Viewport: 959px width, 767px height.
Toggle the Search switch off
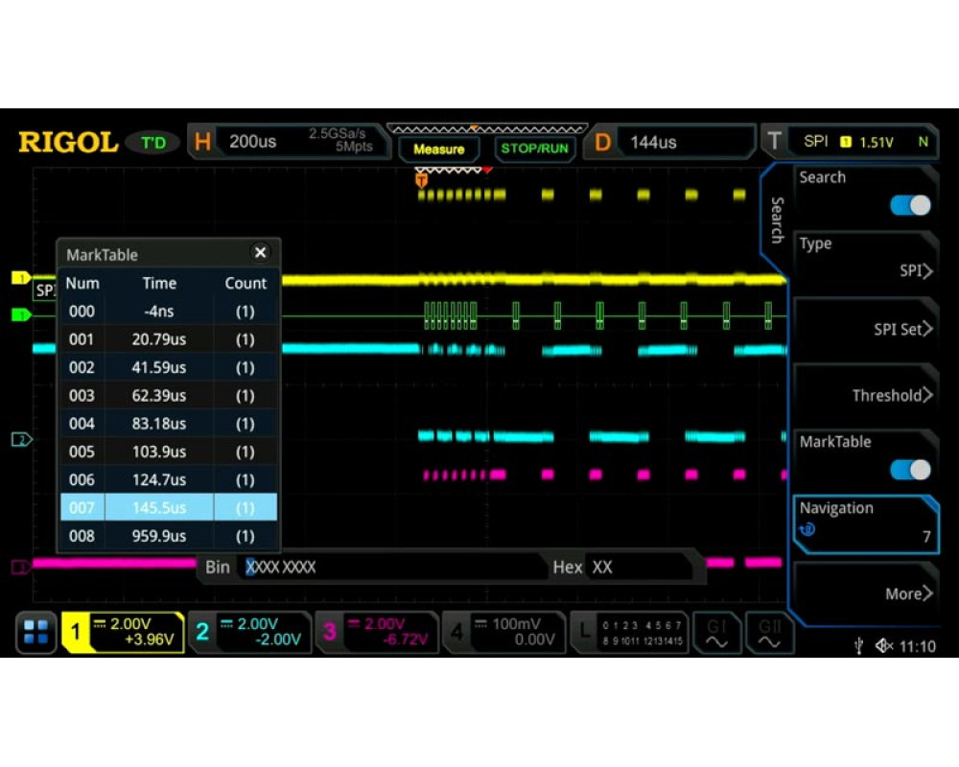909,205
